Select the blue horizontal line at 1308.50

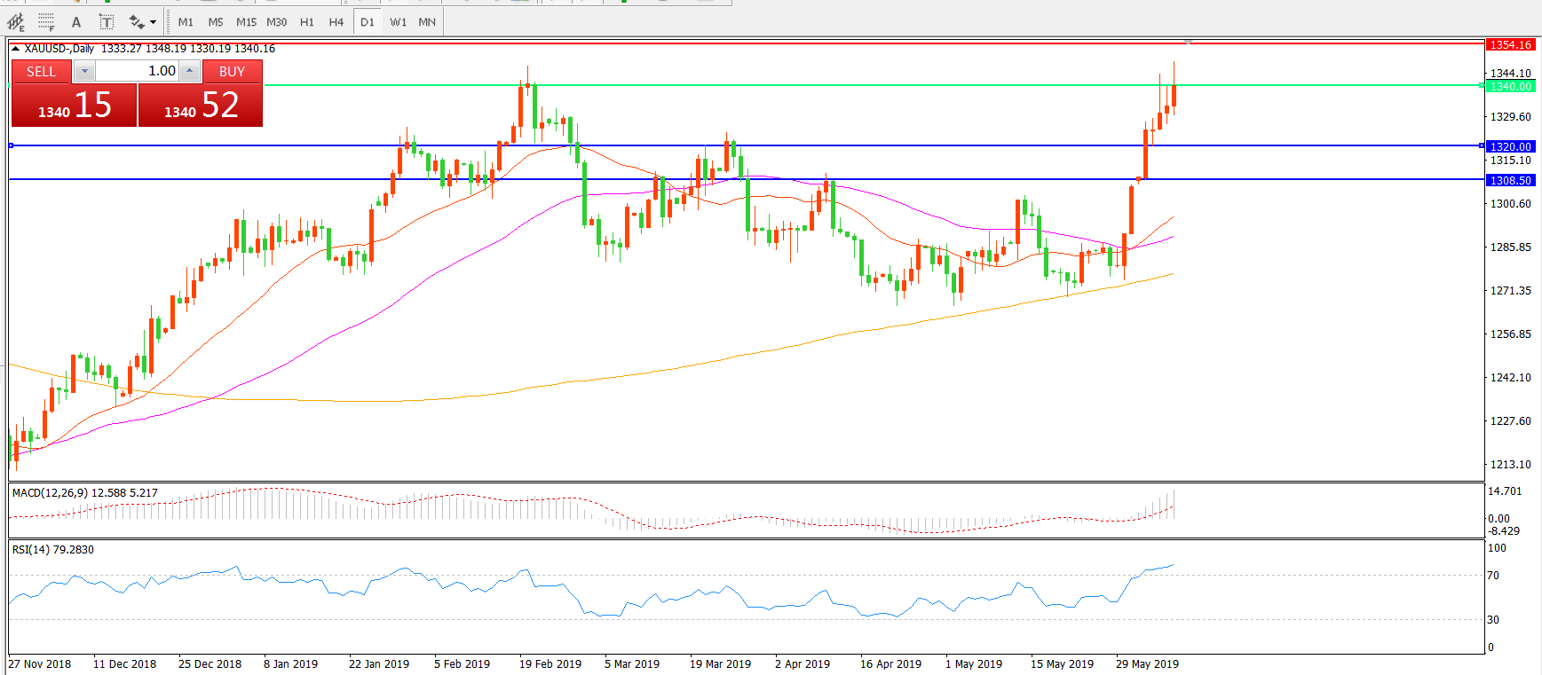746,179
